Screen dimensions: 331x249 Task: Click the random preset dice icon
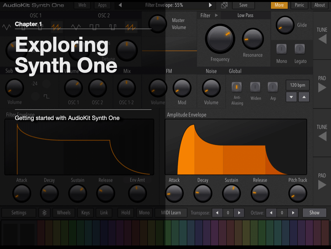[x=224, y=5]
